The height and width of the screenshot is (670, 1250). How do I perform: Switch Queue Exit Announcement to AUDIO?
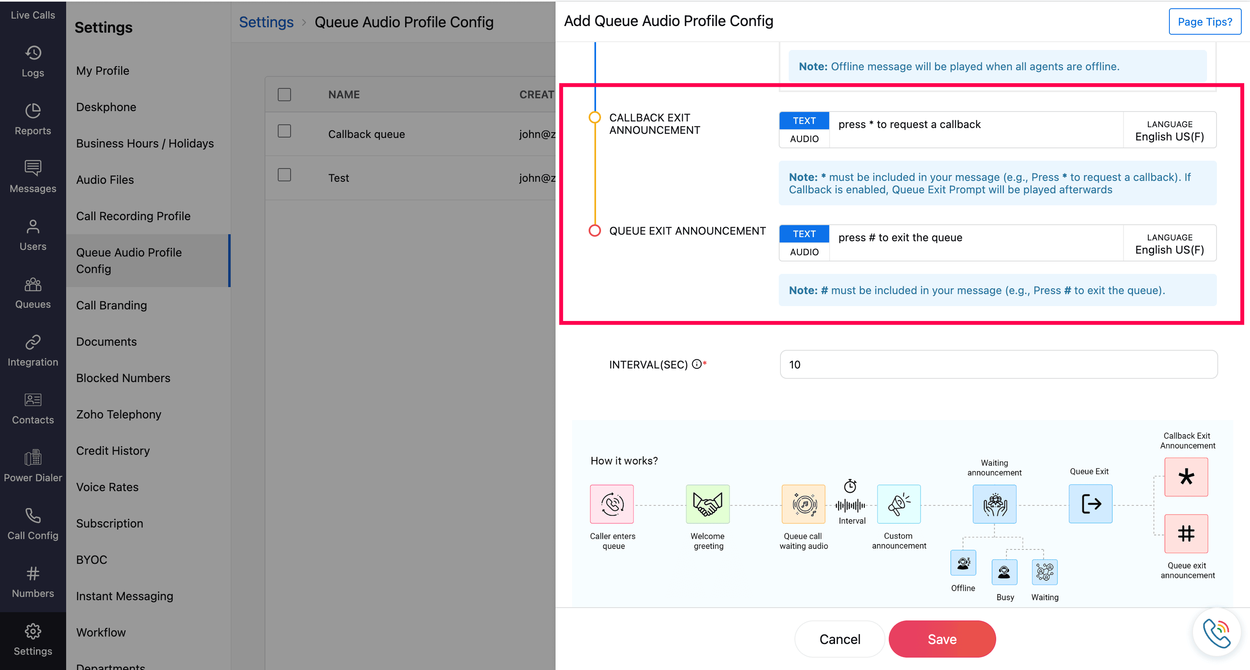[804, 252]
